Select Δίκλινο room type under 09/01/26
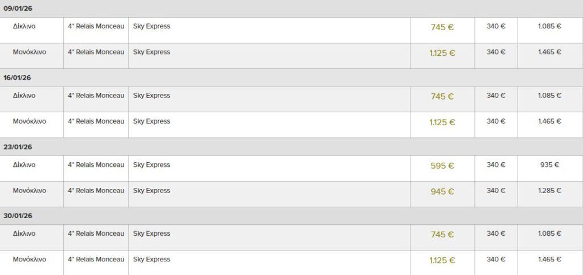Viewport: 583px width, 275px height. pos(24,26)
